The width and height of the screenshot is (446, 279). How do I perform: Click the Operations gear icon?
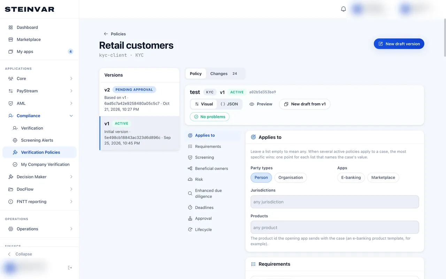[10, 229]
